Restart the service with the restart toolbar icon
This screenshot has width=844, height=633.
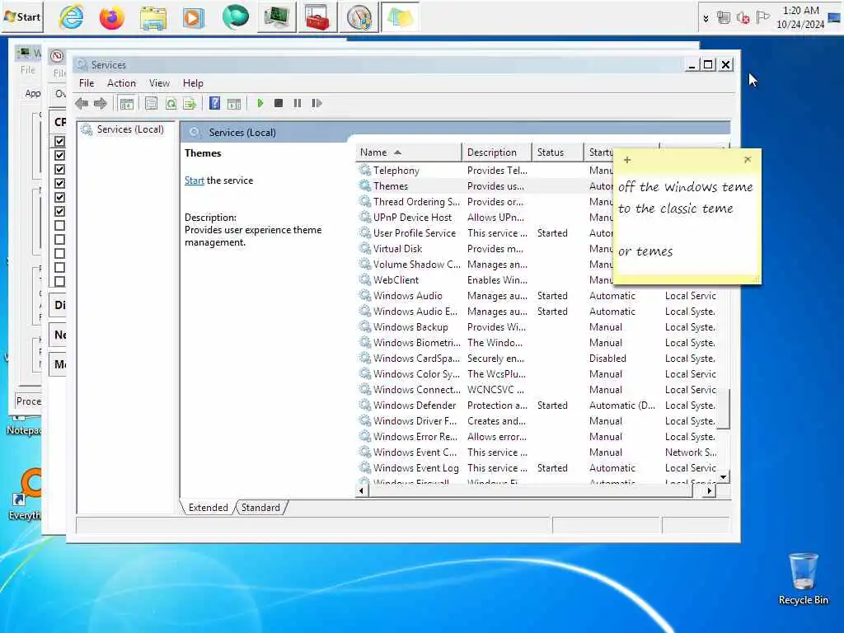316,103
